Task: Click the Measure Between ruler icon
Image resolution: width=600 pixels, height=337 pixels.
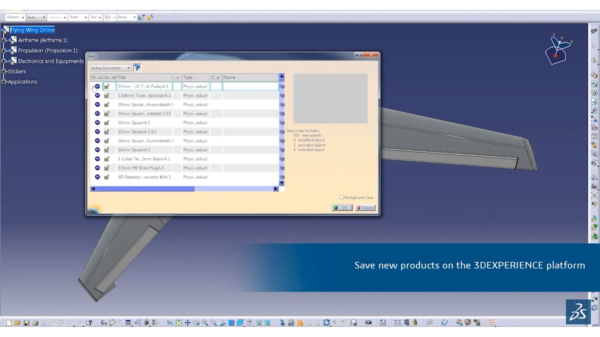Action: [x=397, y=323]
